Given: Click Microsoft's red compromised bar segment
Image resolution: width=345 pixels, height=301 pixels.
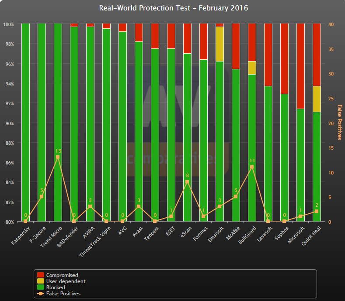Looking at the screenshot, I should point(300,66).
